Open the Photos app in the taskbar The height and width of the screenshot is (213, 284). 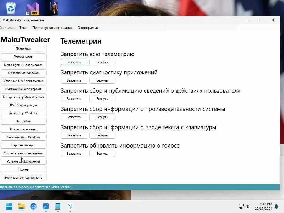click(x=46, y=206)
